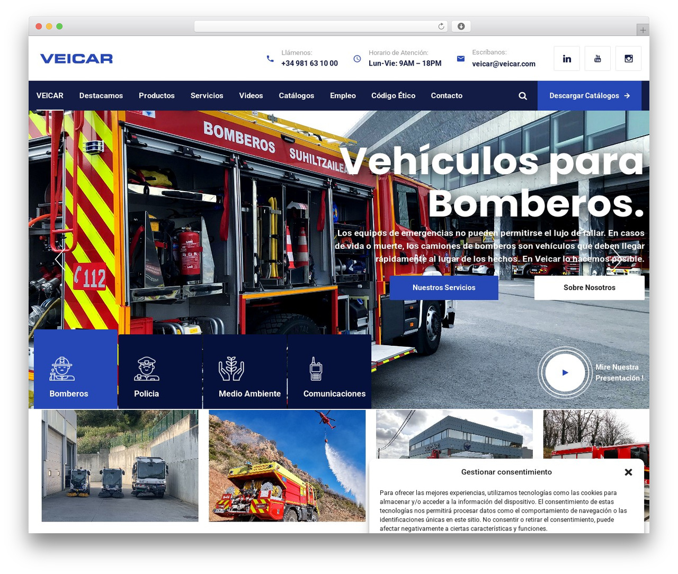Open the forest fire truck photo thumbnail
This screenshot has height=574, width=678.
pos(287,466)
